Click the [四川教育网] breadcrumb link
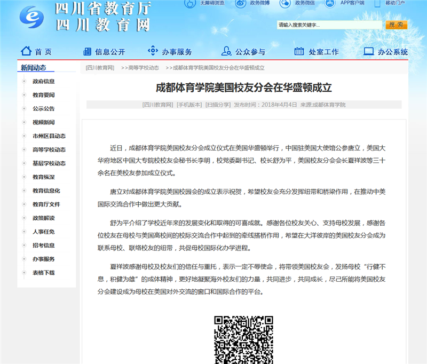 [100, 68]
